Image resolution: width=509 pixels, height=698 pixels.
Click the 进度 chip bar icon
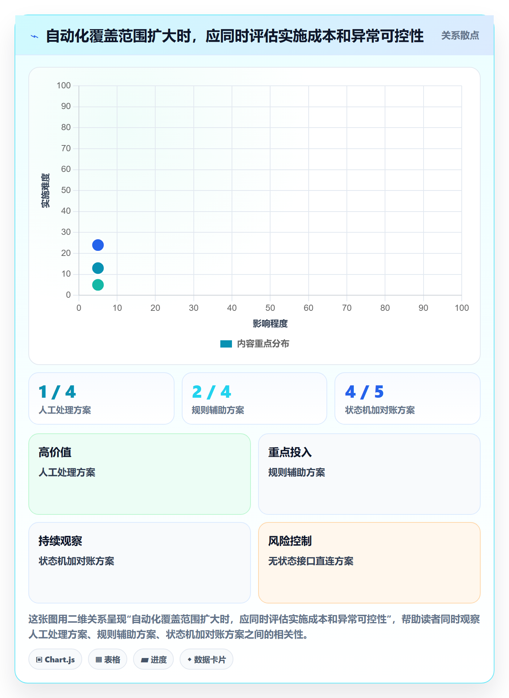pyautogui.click(x=145, y=660)
